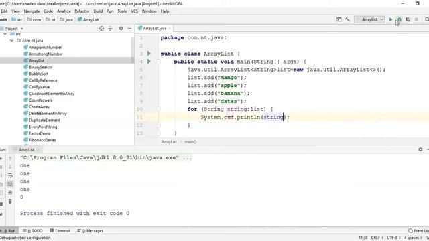Viewport: 429px width, 241px height.
Task: Click the 'main()' editor breadcrumb below the code
Action: pos(190,141)
